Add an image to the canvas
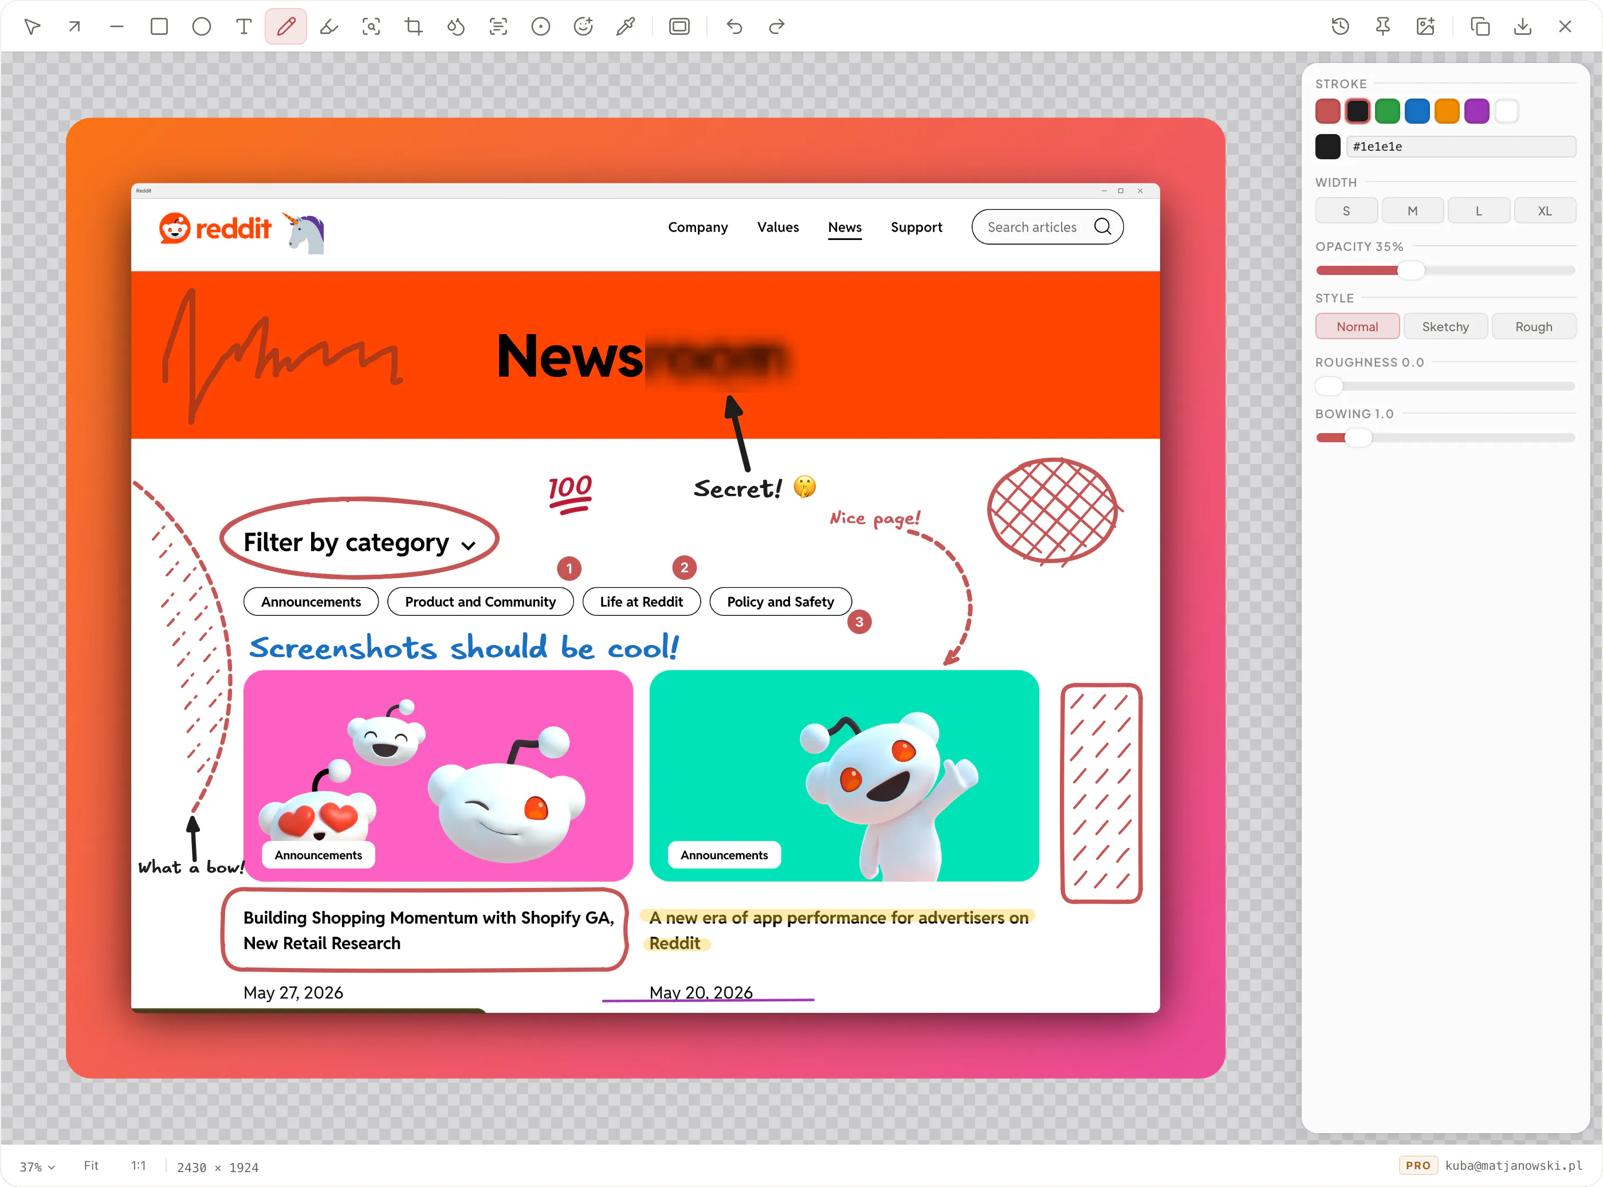Screen dimensions: 1603x1187 1425,26
